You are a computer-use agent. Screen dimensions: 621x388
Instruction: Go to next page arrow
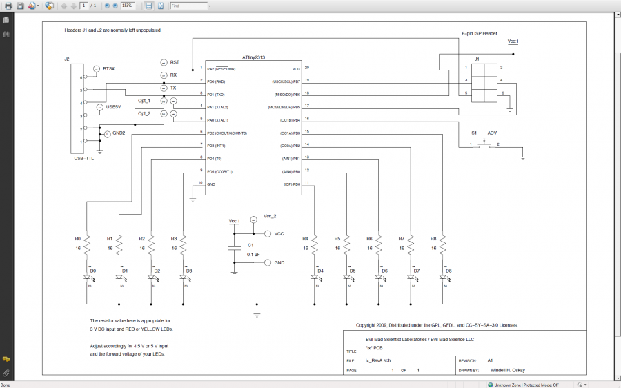[x=73, y=6]
